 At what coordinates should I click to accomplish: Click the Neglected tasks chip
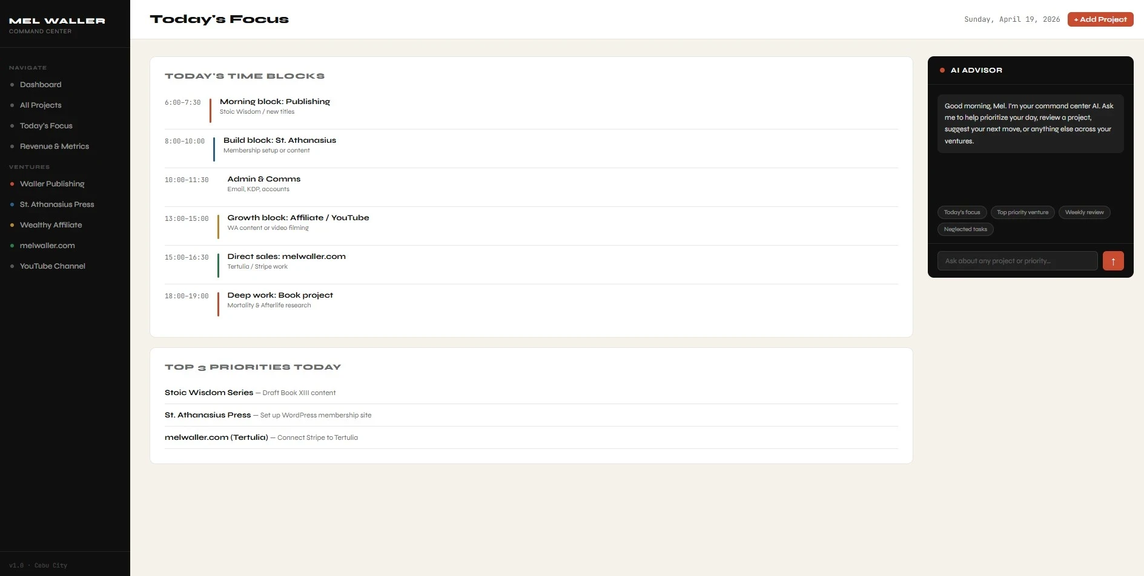point(965,229)
